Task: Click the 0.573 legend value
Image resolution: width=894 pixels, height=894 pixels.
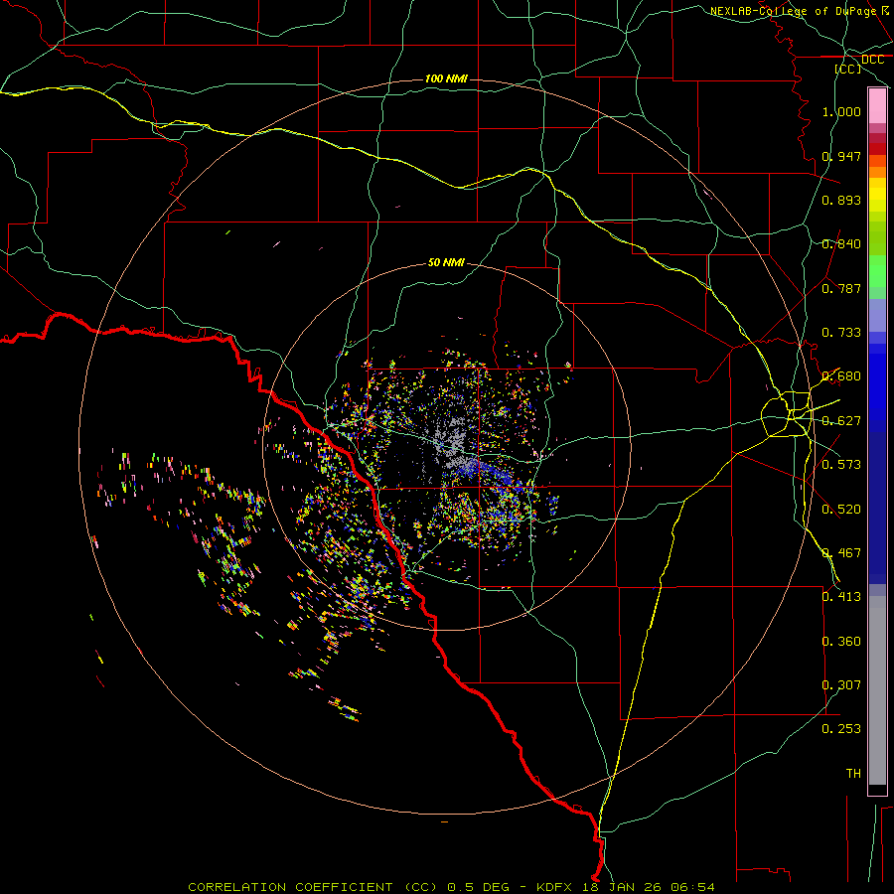Action: coord(841,465)
